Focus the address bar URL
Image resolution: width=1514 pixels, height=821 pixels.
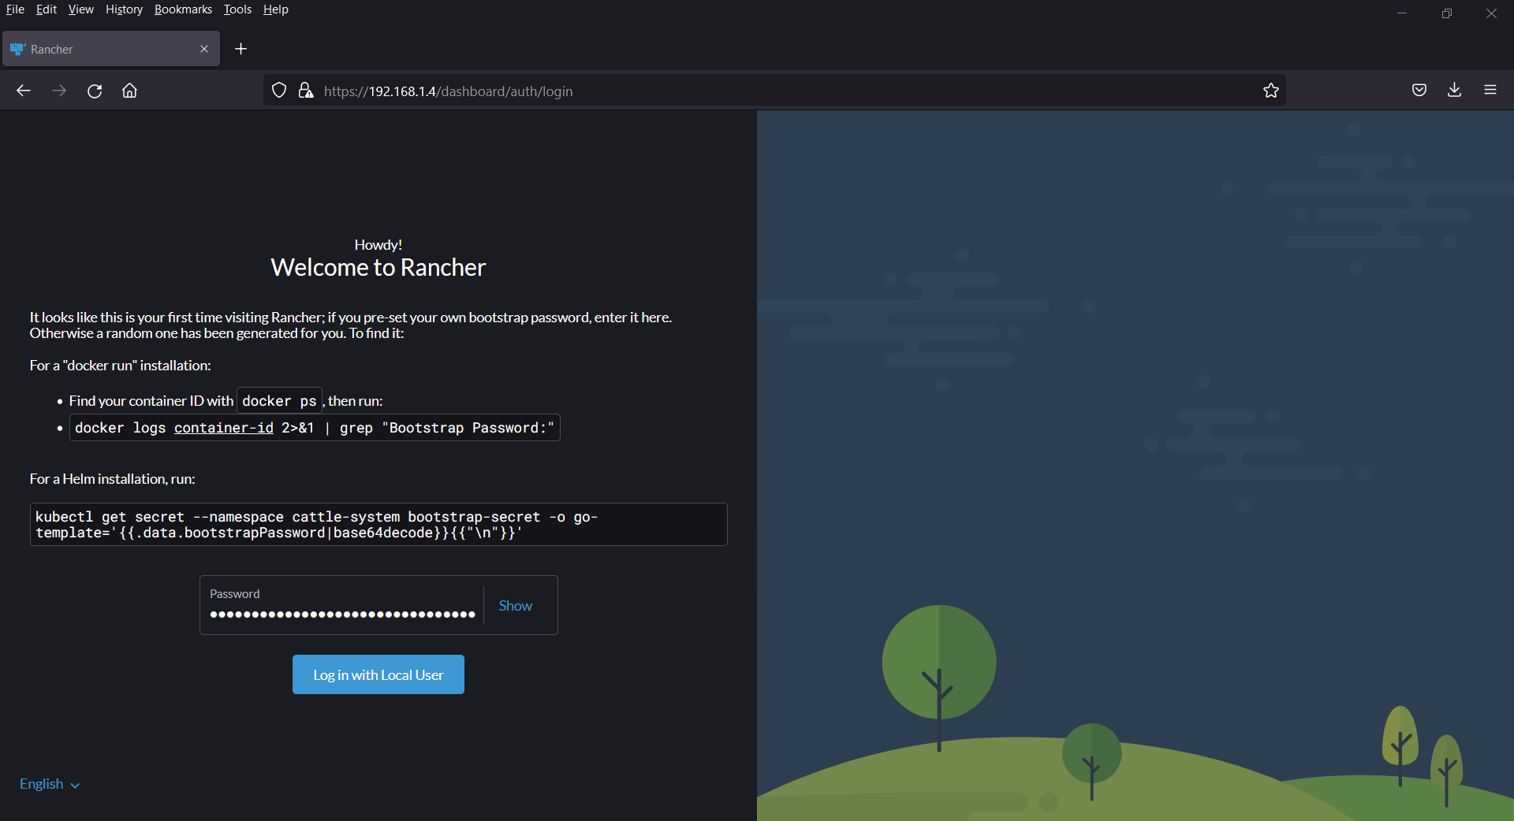click(773, 91)
